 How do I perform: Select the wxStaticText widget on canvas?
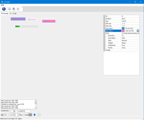point(18,19)
